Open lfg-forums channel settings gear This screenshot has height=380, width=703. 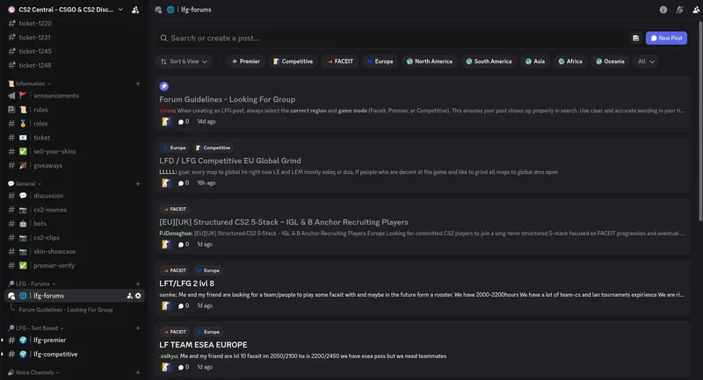pos(138,296)
